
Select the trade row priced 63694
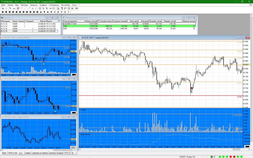[x=29, y=31]
